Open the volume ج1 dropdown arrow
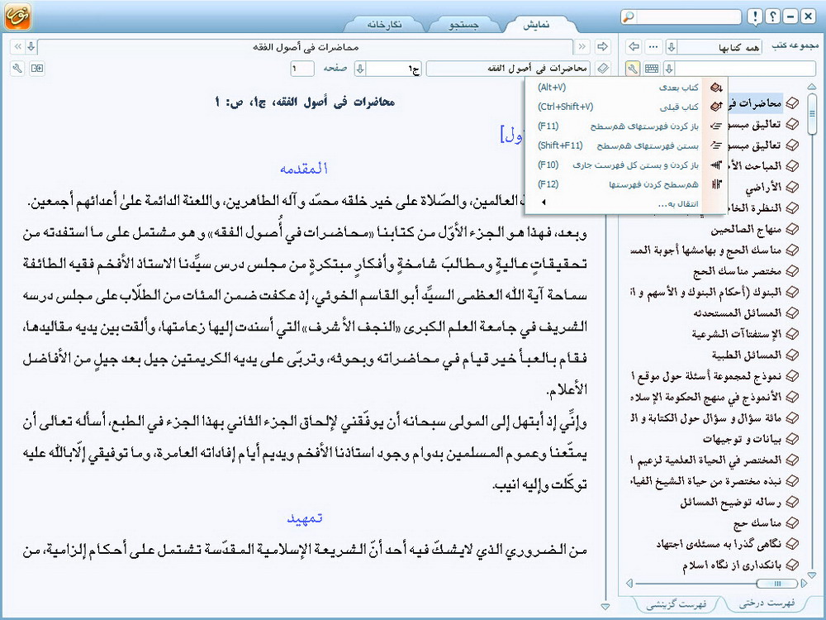Screen dimensions: 826x620 click(x=360, y=68)
